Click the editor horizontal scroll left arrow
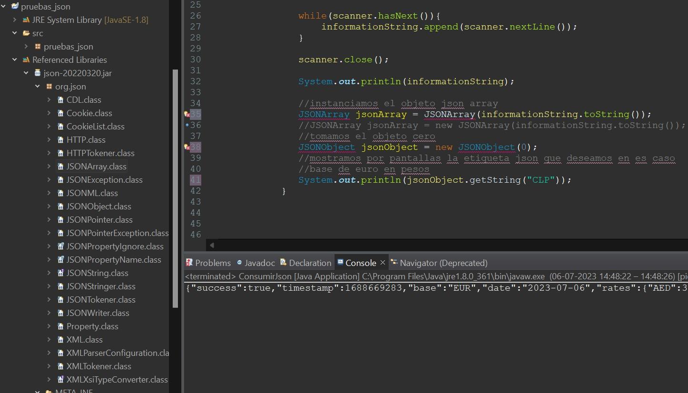Viewport: 688px width, 393px height. [212, 245]
